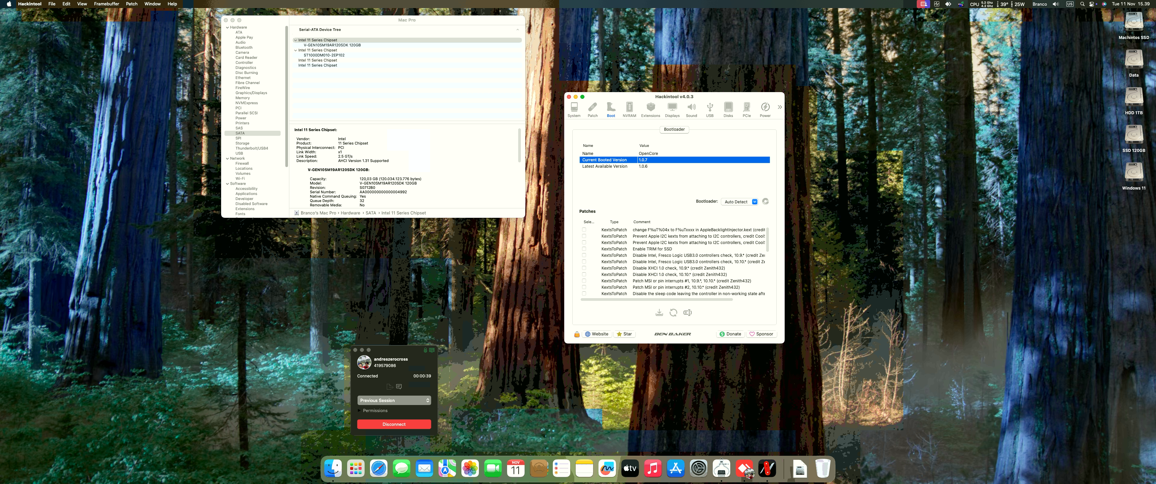Tick the Patch MSI or pin interrupts #2 checkbox
Screen dimensions: 1156x484
pyautogui.click(x=584, y=287)
